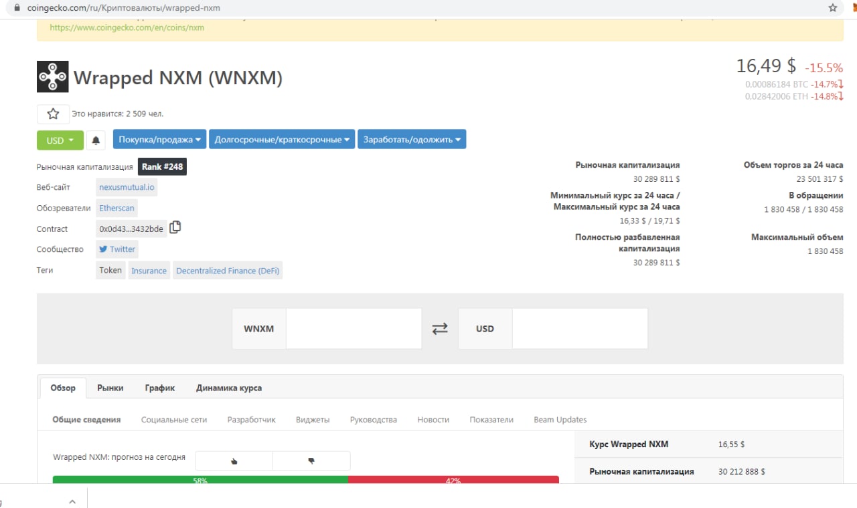The image size is (857, 508).
Task: Switch to the График tab
Action: click(x=160, y=388)
